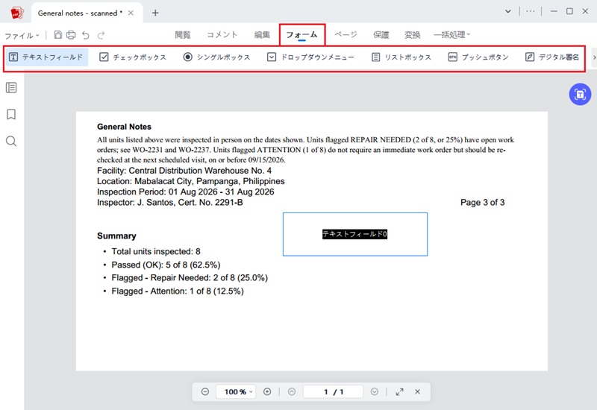Click the Page 3 of 3 text
Image resolution: width=597 pixels, height=410 pixels.
(482, 202)
